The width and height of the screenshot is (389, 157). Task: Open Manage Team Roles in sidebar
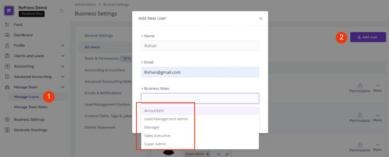coord(31,107)
